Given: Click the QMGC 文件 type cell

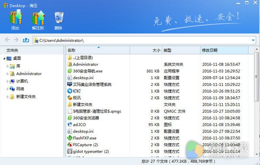Looking at the screenshot, I should (175, 111).
